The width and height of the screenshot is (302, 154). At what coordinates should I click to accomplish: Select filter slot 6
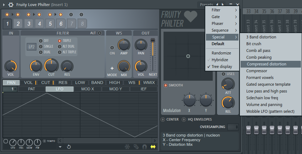tap(61, 23)
